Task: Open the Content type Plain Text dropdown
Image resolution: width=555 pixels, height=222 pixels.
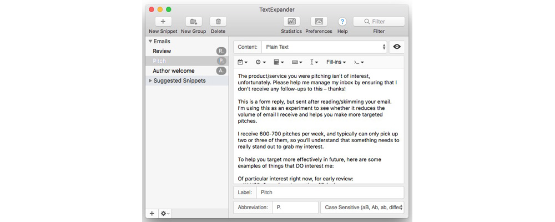Action: pyautogui.click(x=324, y=47)
